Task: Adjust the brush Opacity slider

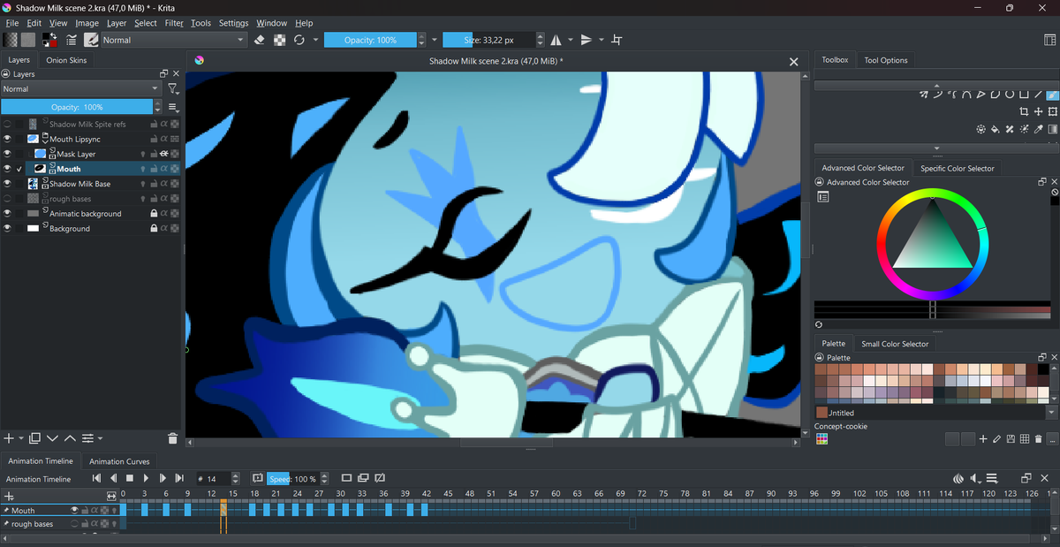Action: click(x=370, y=40)
